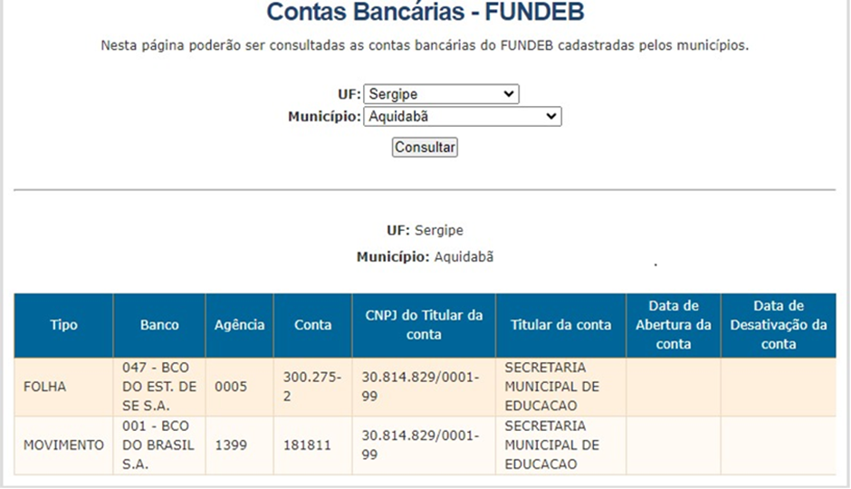Click the Data de Abertura da conta header
The image size is (851, 489).
(x=674, y=325)
